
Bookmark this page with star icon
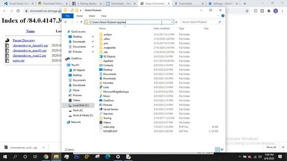pos(247,11)
